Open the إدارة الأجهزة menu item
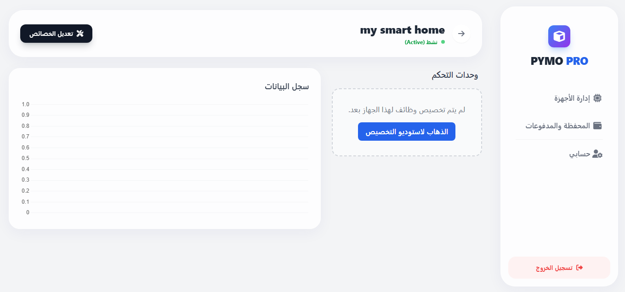This screenshot has height=292, width=625. pyautogui.click(x=572, y=98)
